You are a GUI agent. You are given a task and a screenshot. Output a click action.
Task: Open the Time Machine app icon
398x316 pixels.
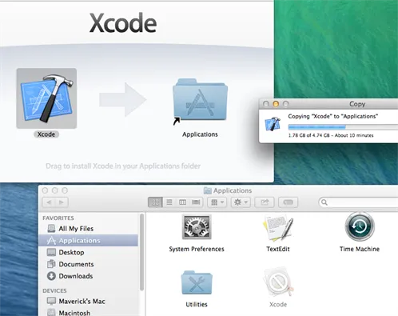tap(360, 226)
